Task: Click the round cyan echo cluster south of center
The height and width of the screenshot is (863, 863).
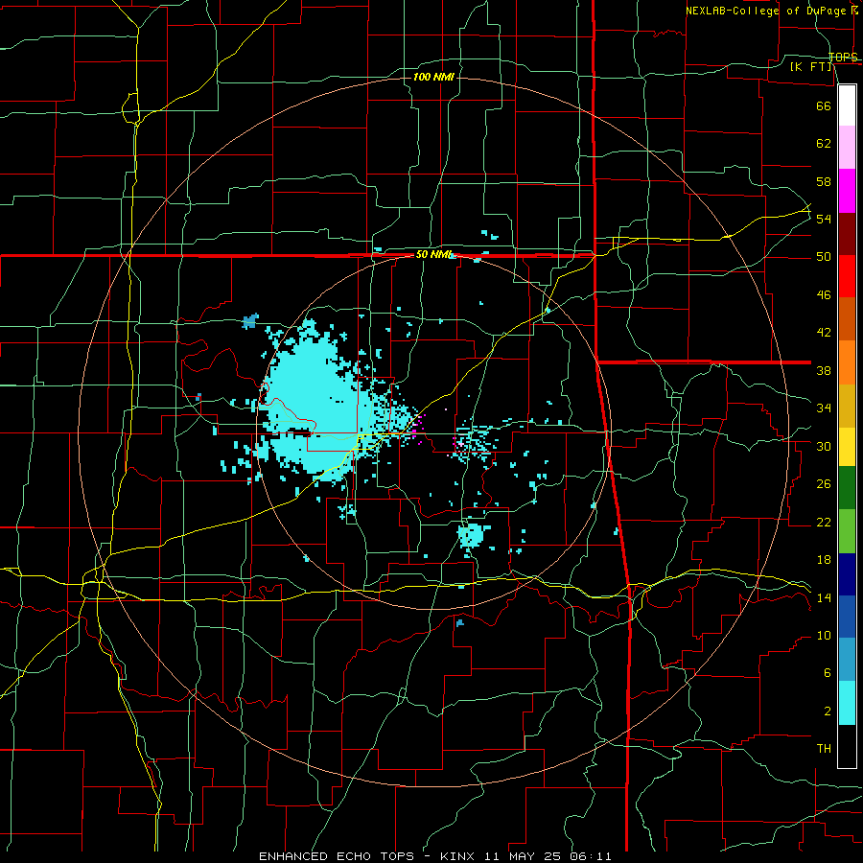Action: 471,534
